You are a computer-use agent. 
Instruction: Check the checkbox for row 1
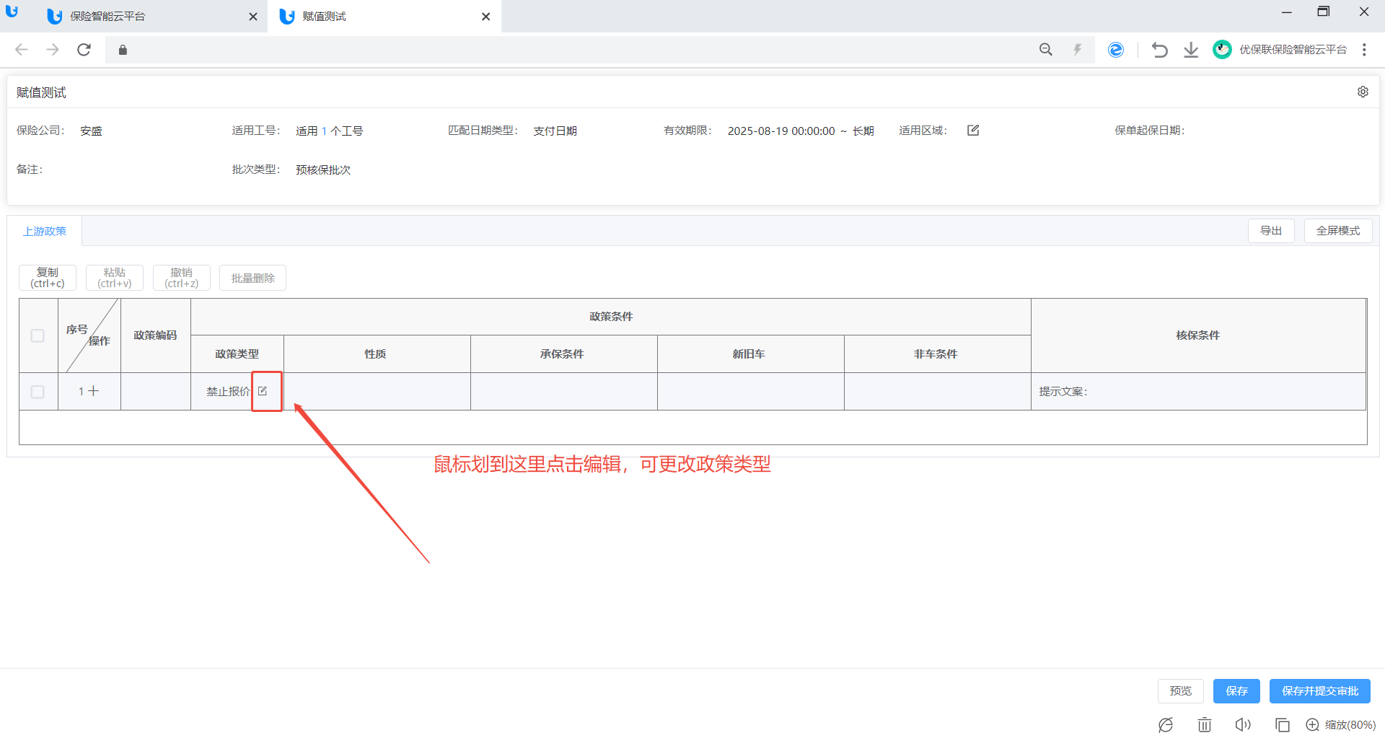pos(38,392)
